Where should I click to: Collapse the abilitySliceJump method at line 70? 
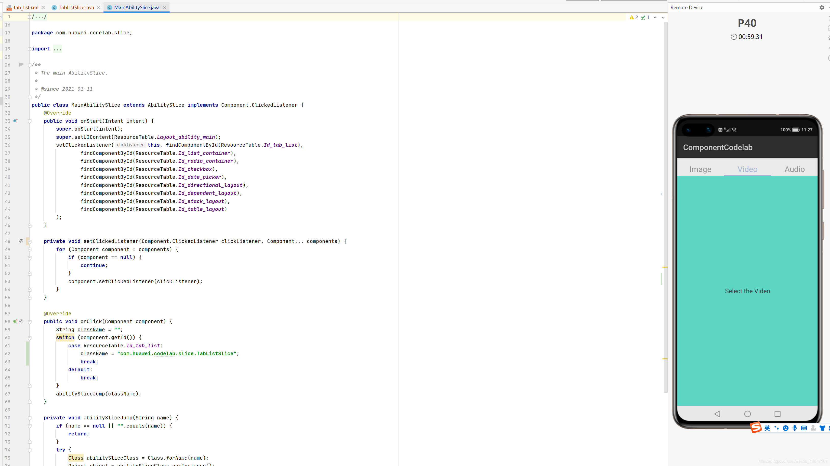click(29, 418)
